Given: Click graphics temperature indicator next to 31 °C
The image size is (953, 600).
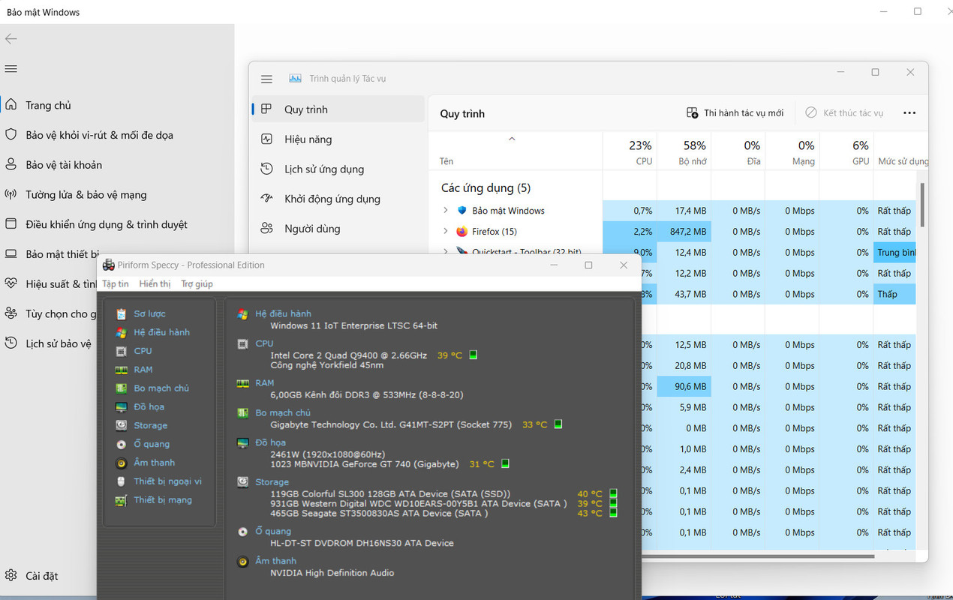Looking at the screenshot, I should coord(505,463).
